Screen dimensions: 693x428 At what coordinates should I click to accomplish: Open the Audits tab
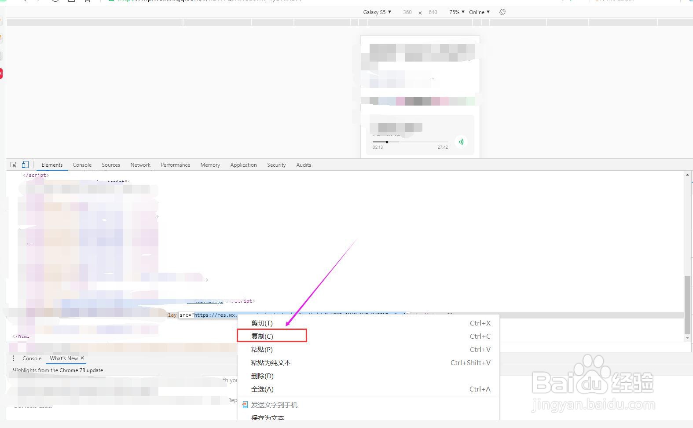click(304, 165)
